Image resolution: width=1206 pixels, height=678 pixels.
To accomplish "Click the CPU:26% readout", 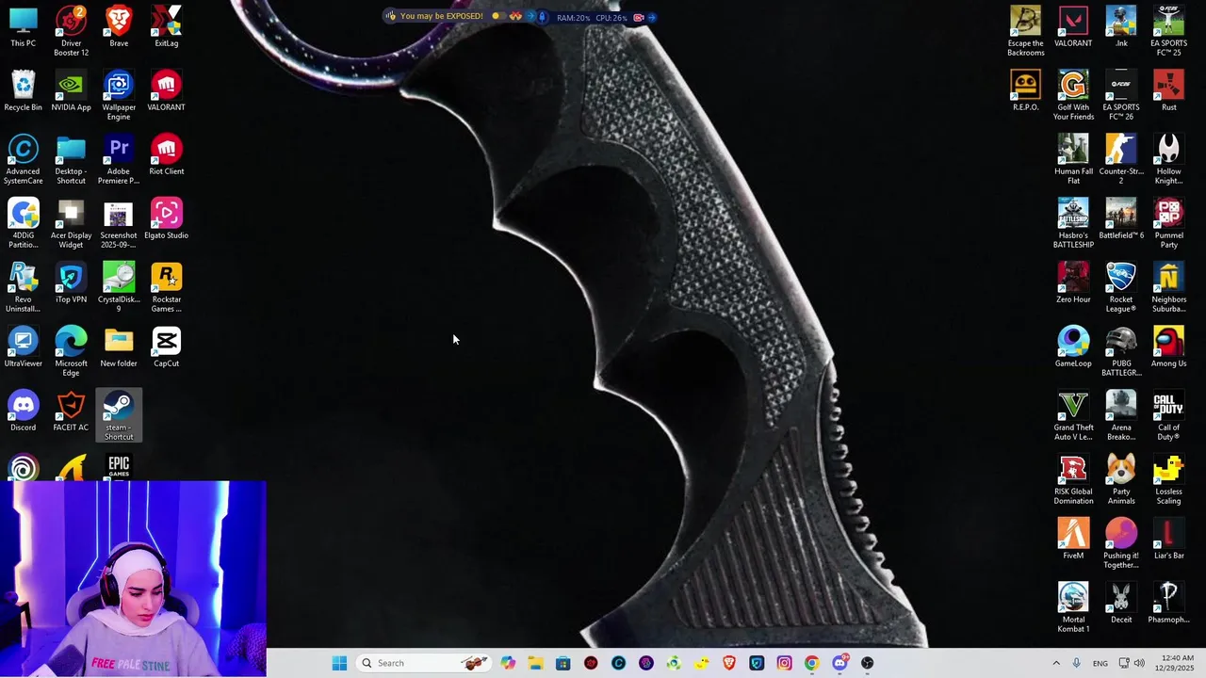I will click(x=611, y=17).
